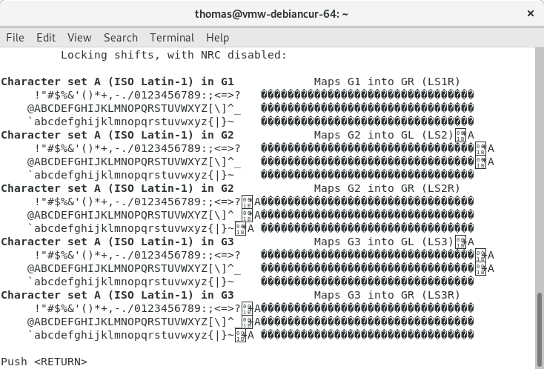
Task: Open the Terminal menu
Action: click(x=171, y=38)
